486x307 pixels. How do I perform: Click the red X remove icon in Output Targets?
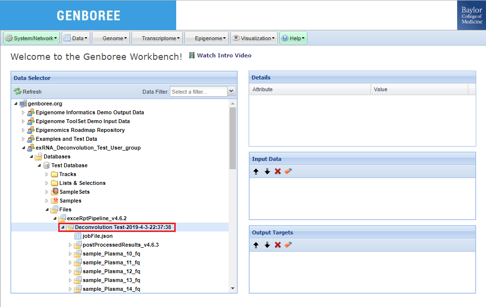(x=278, y=245)
